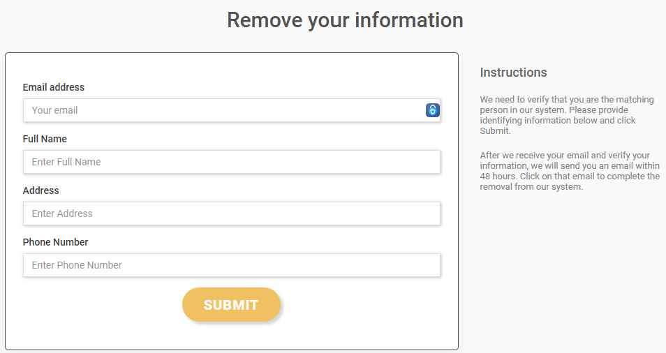The height and width of the screenshot is (353, 666).
Task: Click the "Remove your information" page heading
Action: coord(345,20)
